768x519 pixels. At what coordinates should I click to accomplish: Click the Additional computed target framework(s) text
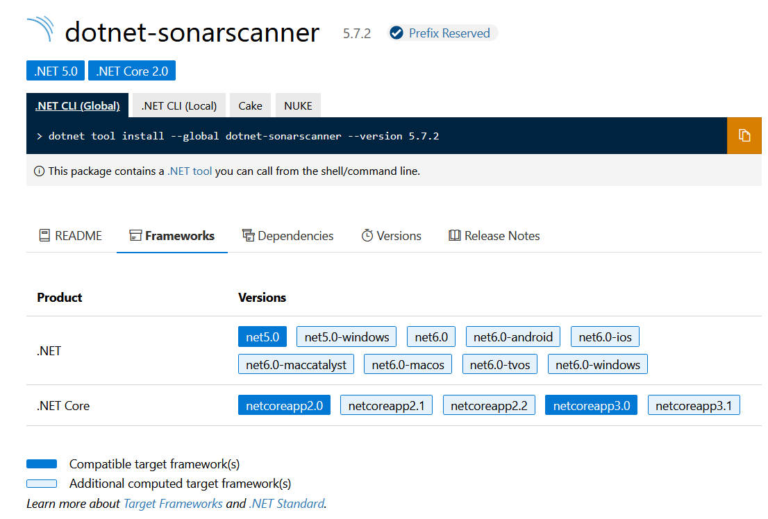[180, 483]
